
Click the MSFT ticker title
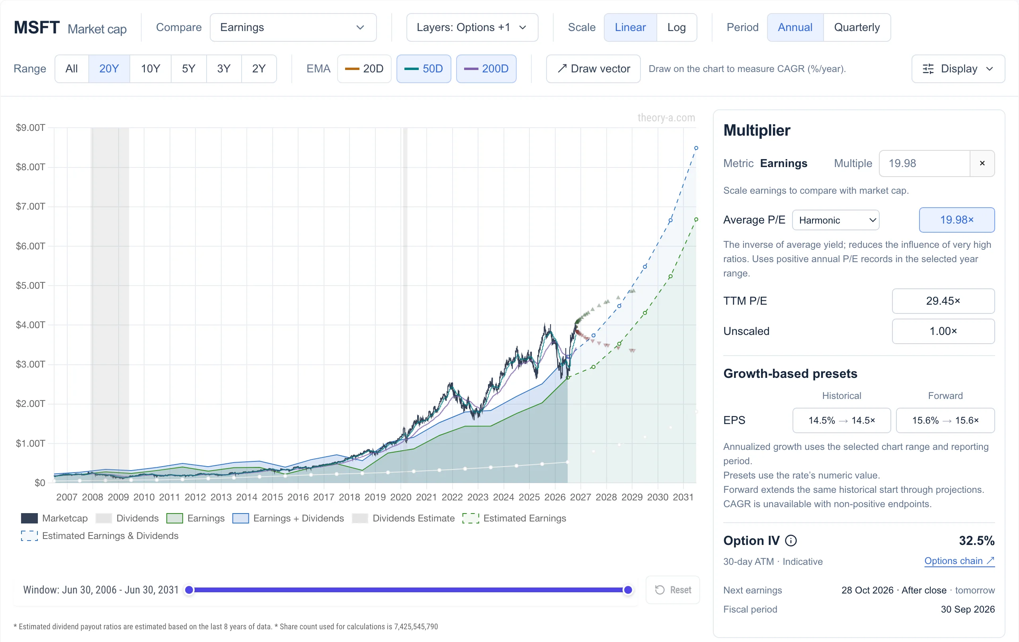coord(37,27)
